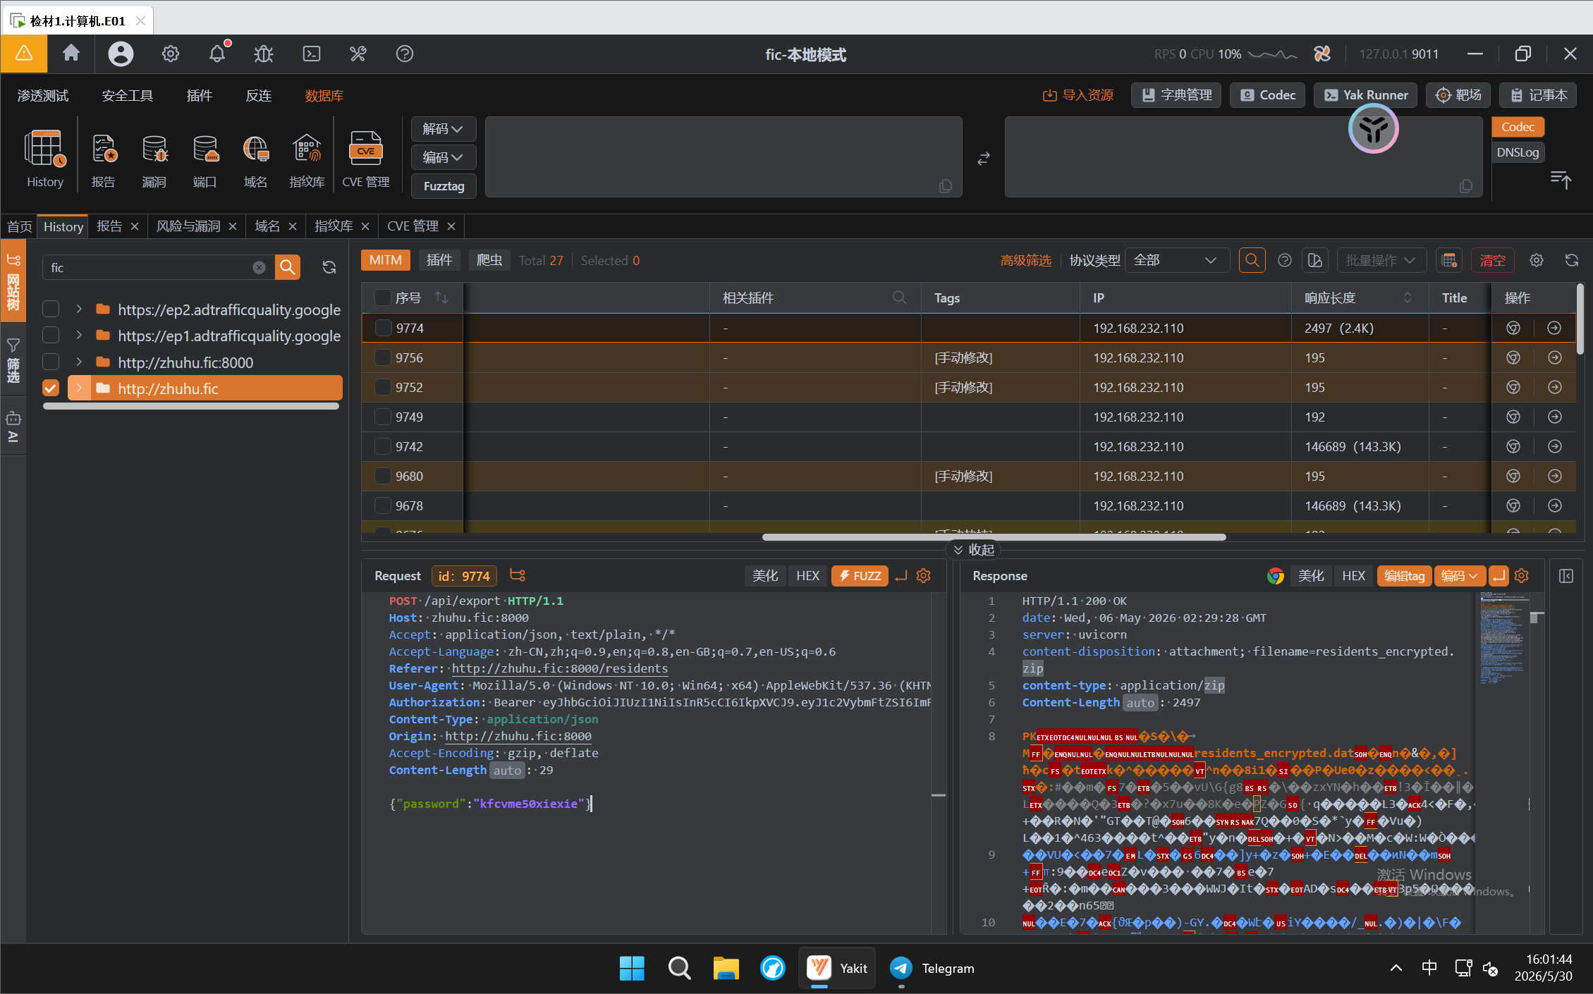Open the 编码 encode dropdown in Codec

pyautogui.click(x=444, y=157)
